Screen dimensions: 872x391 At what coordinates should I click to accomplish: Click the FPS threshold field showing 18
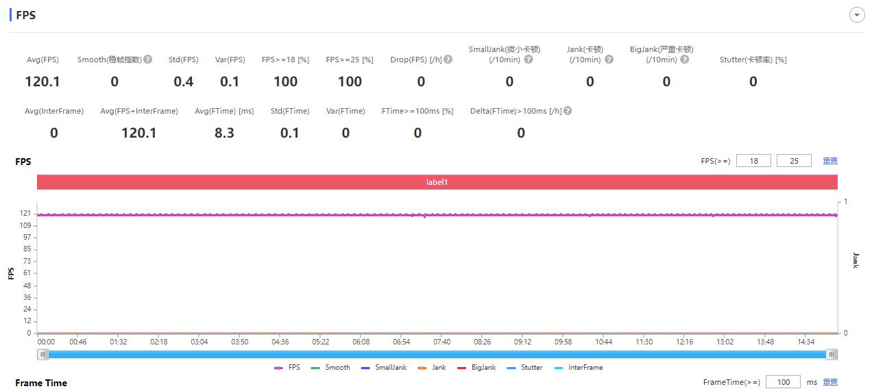(x=753, y=161)
